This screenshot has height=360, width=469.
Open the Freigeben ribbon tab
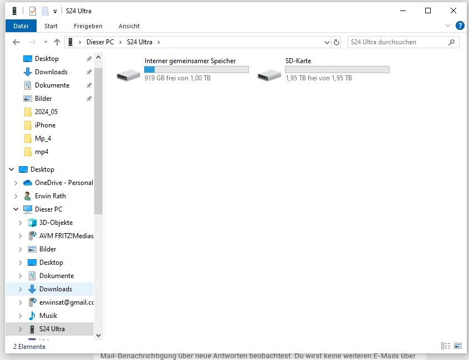88,26
